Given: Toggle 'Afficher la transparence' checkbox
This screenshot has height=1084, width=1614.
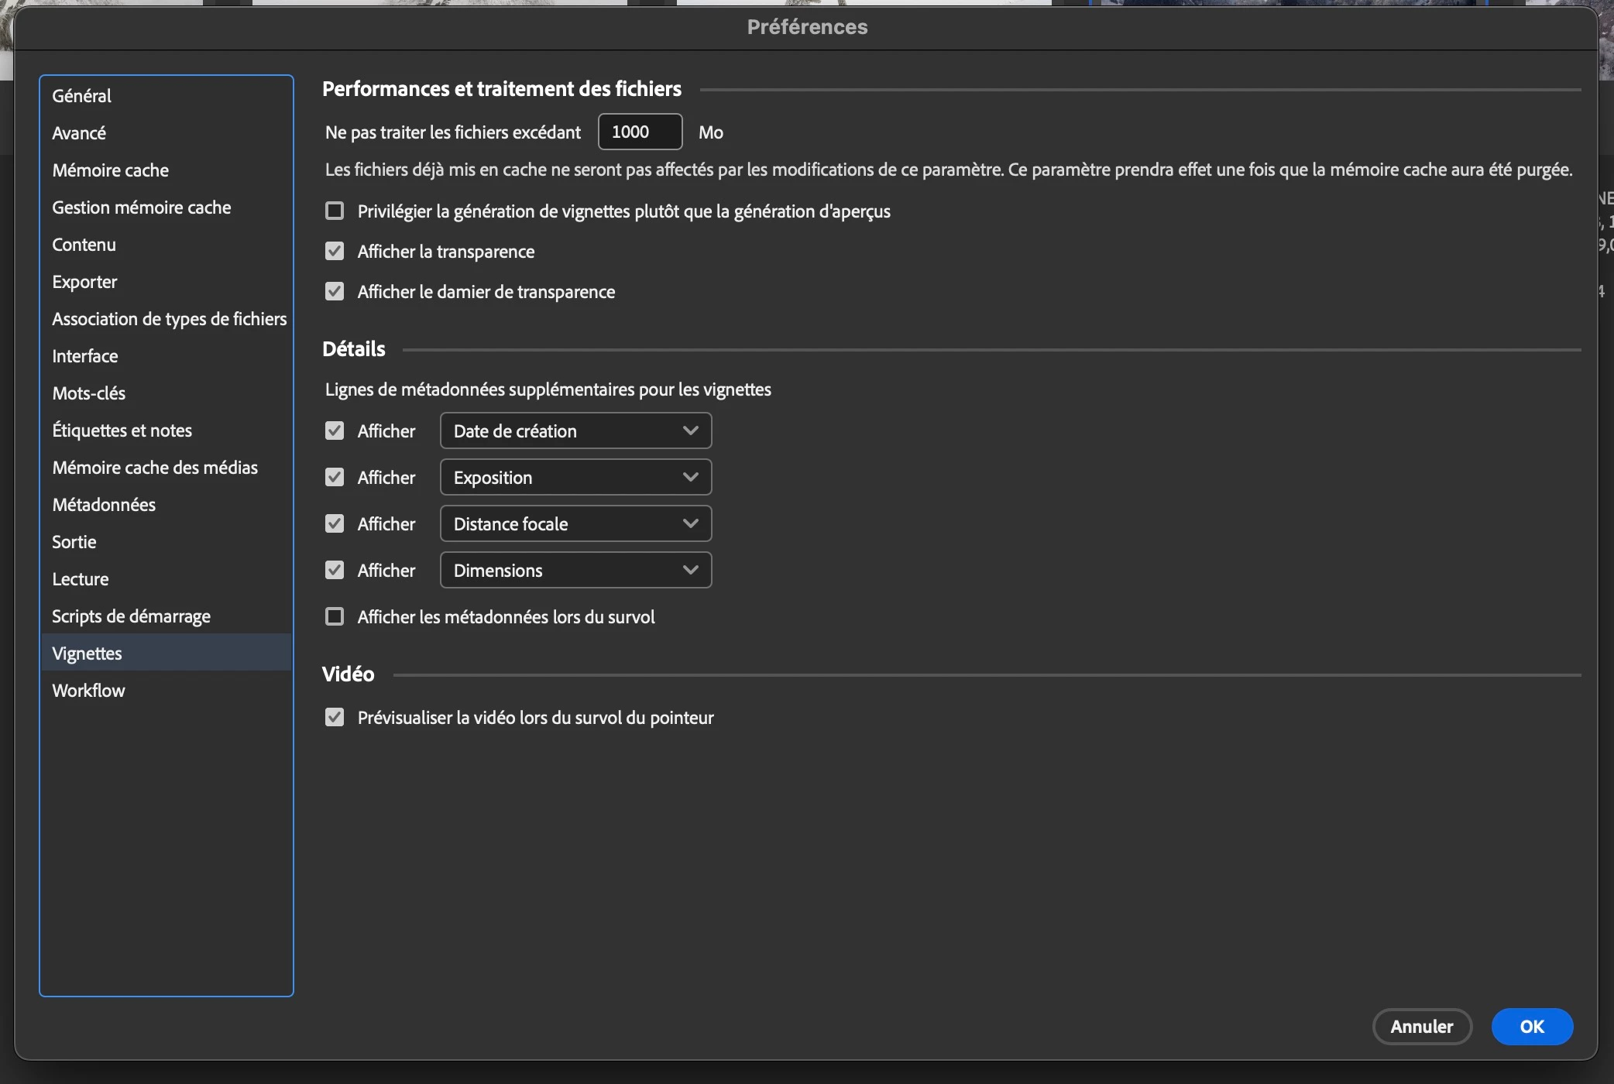Looking at the screenshot, I should click(335, 252).
